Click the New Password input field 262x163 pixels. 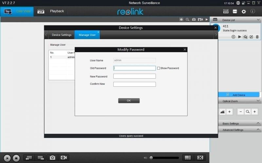click(134, 76)
